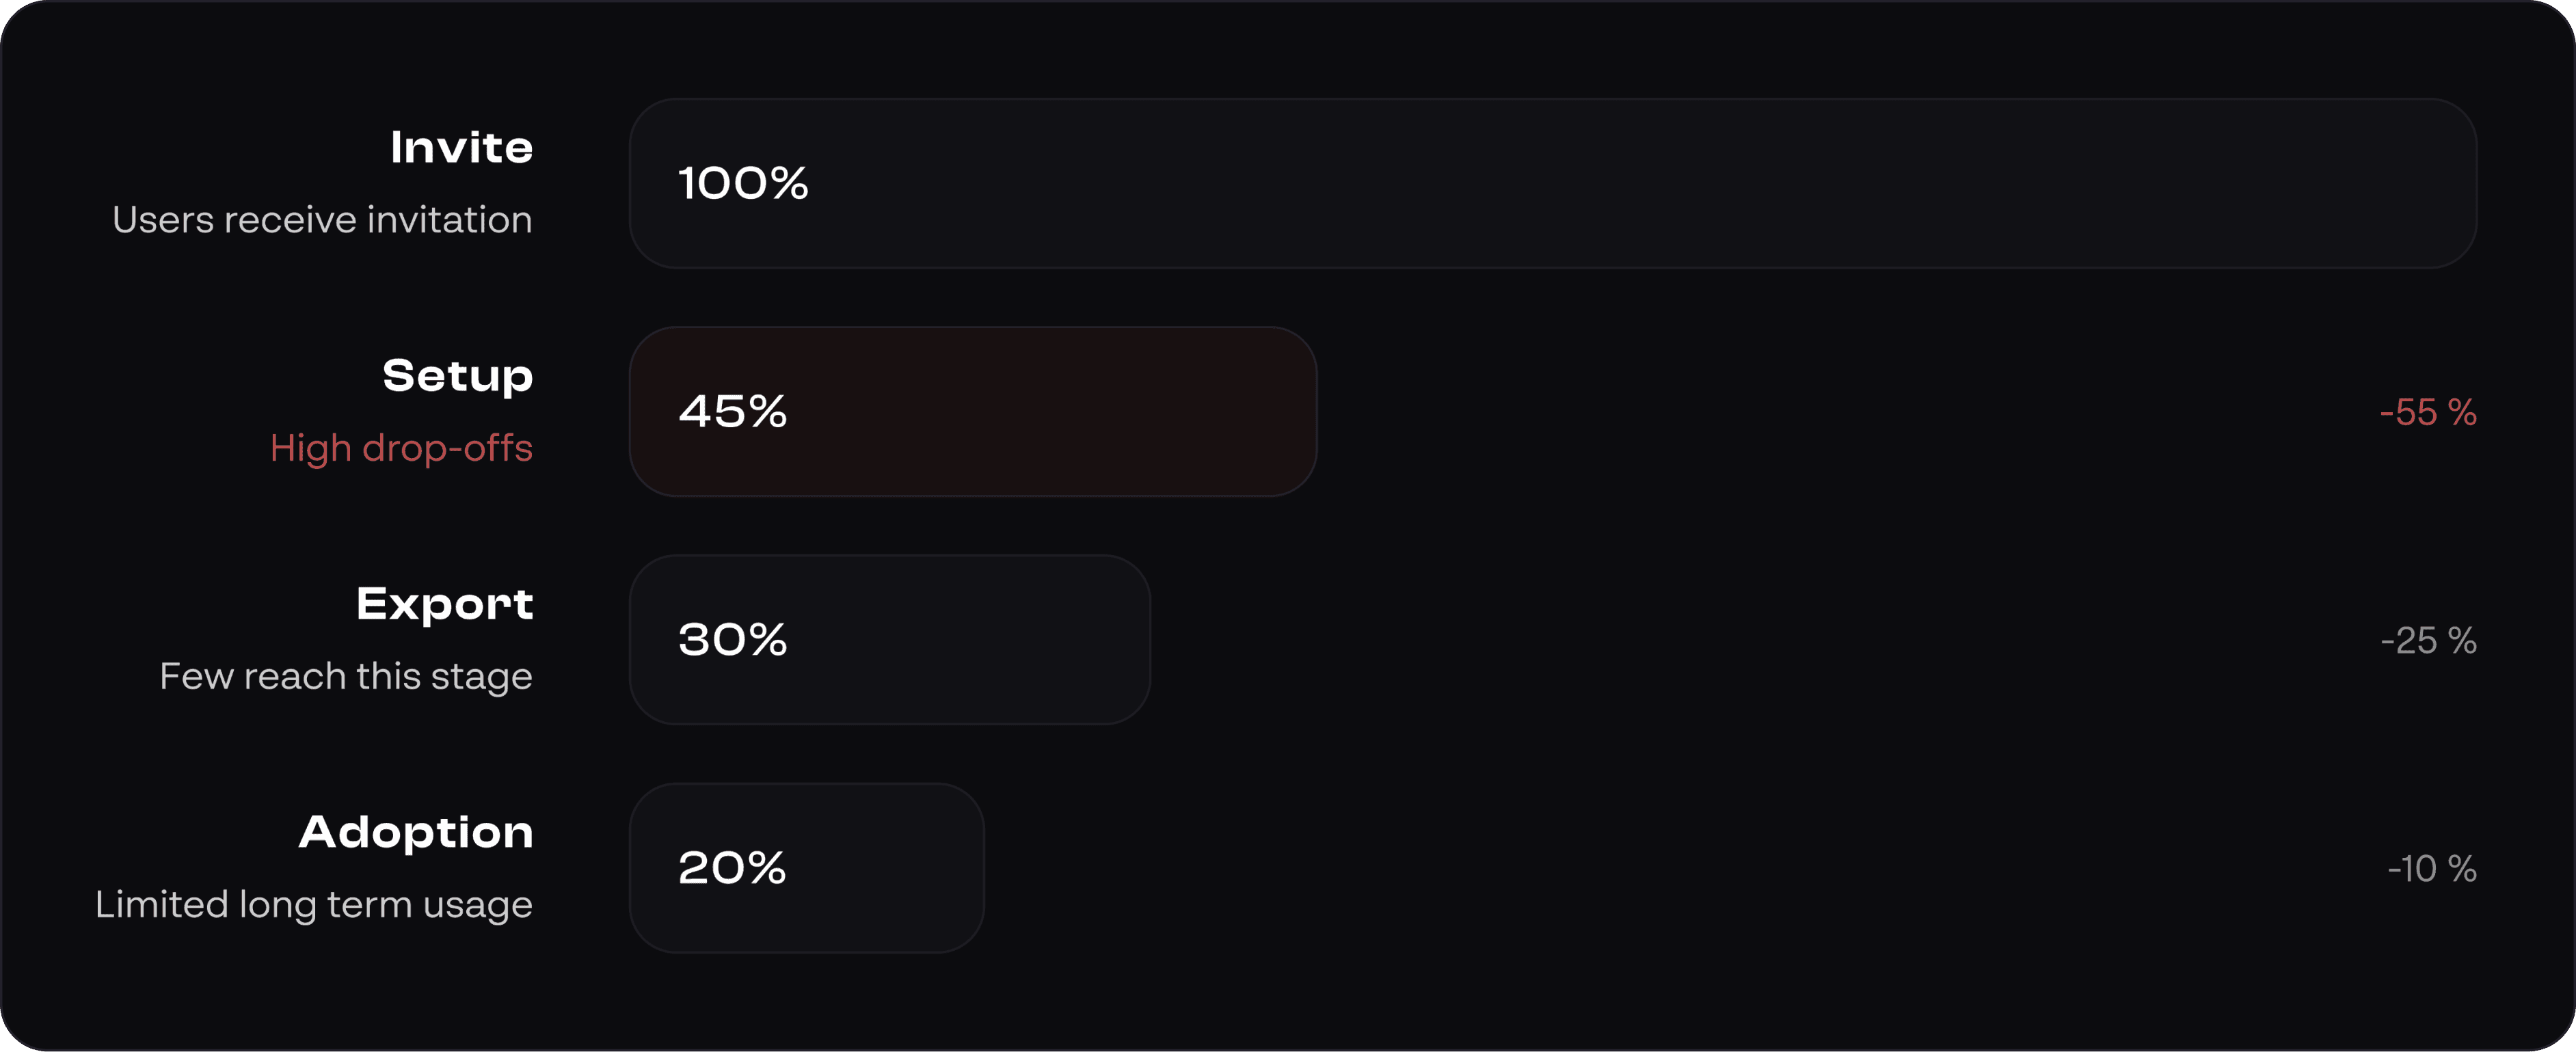Image resolution: width=2576 pixels, height=1052 pixels.
Task: Click the -10 % drop-off indicator
Action: coord(2432,868)
